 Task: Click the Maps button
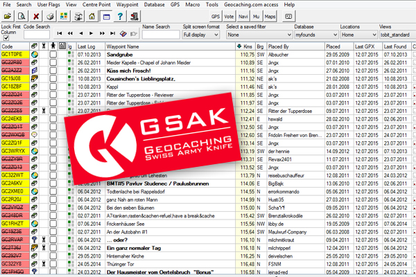(270, 17)
